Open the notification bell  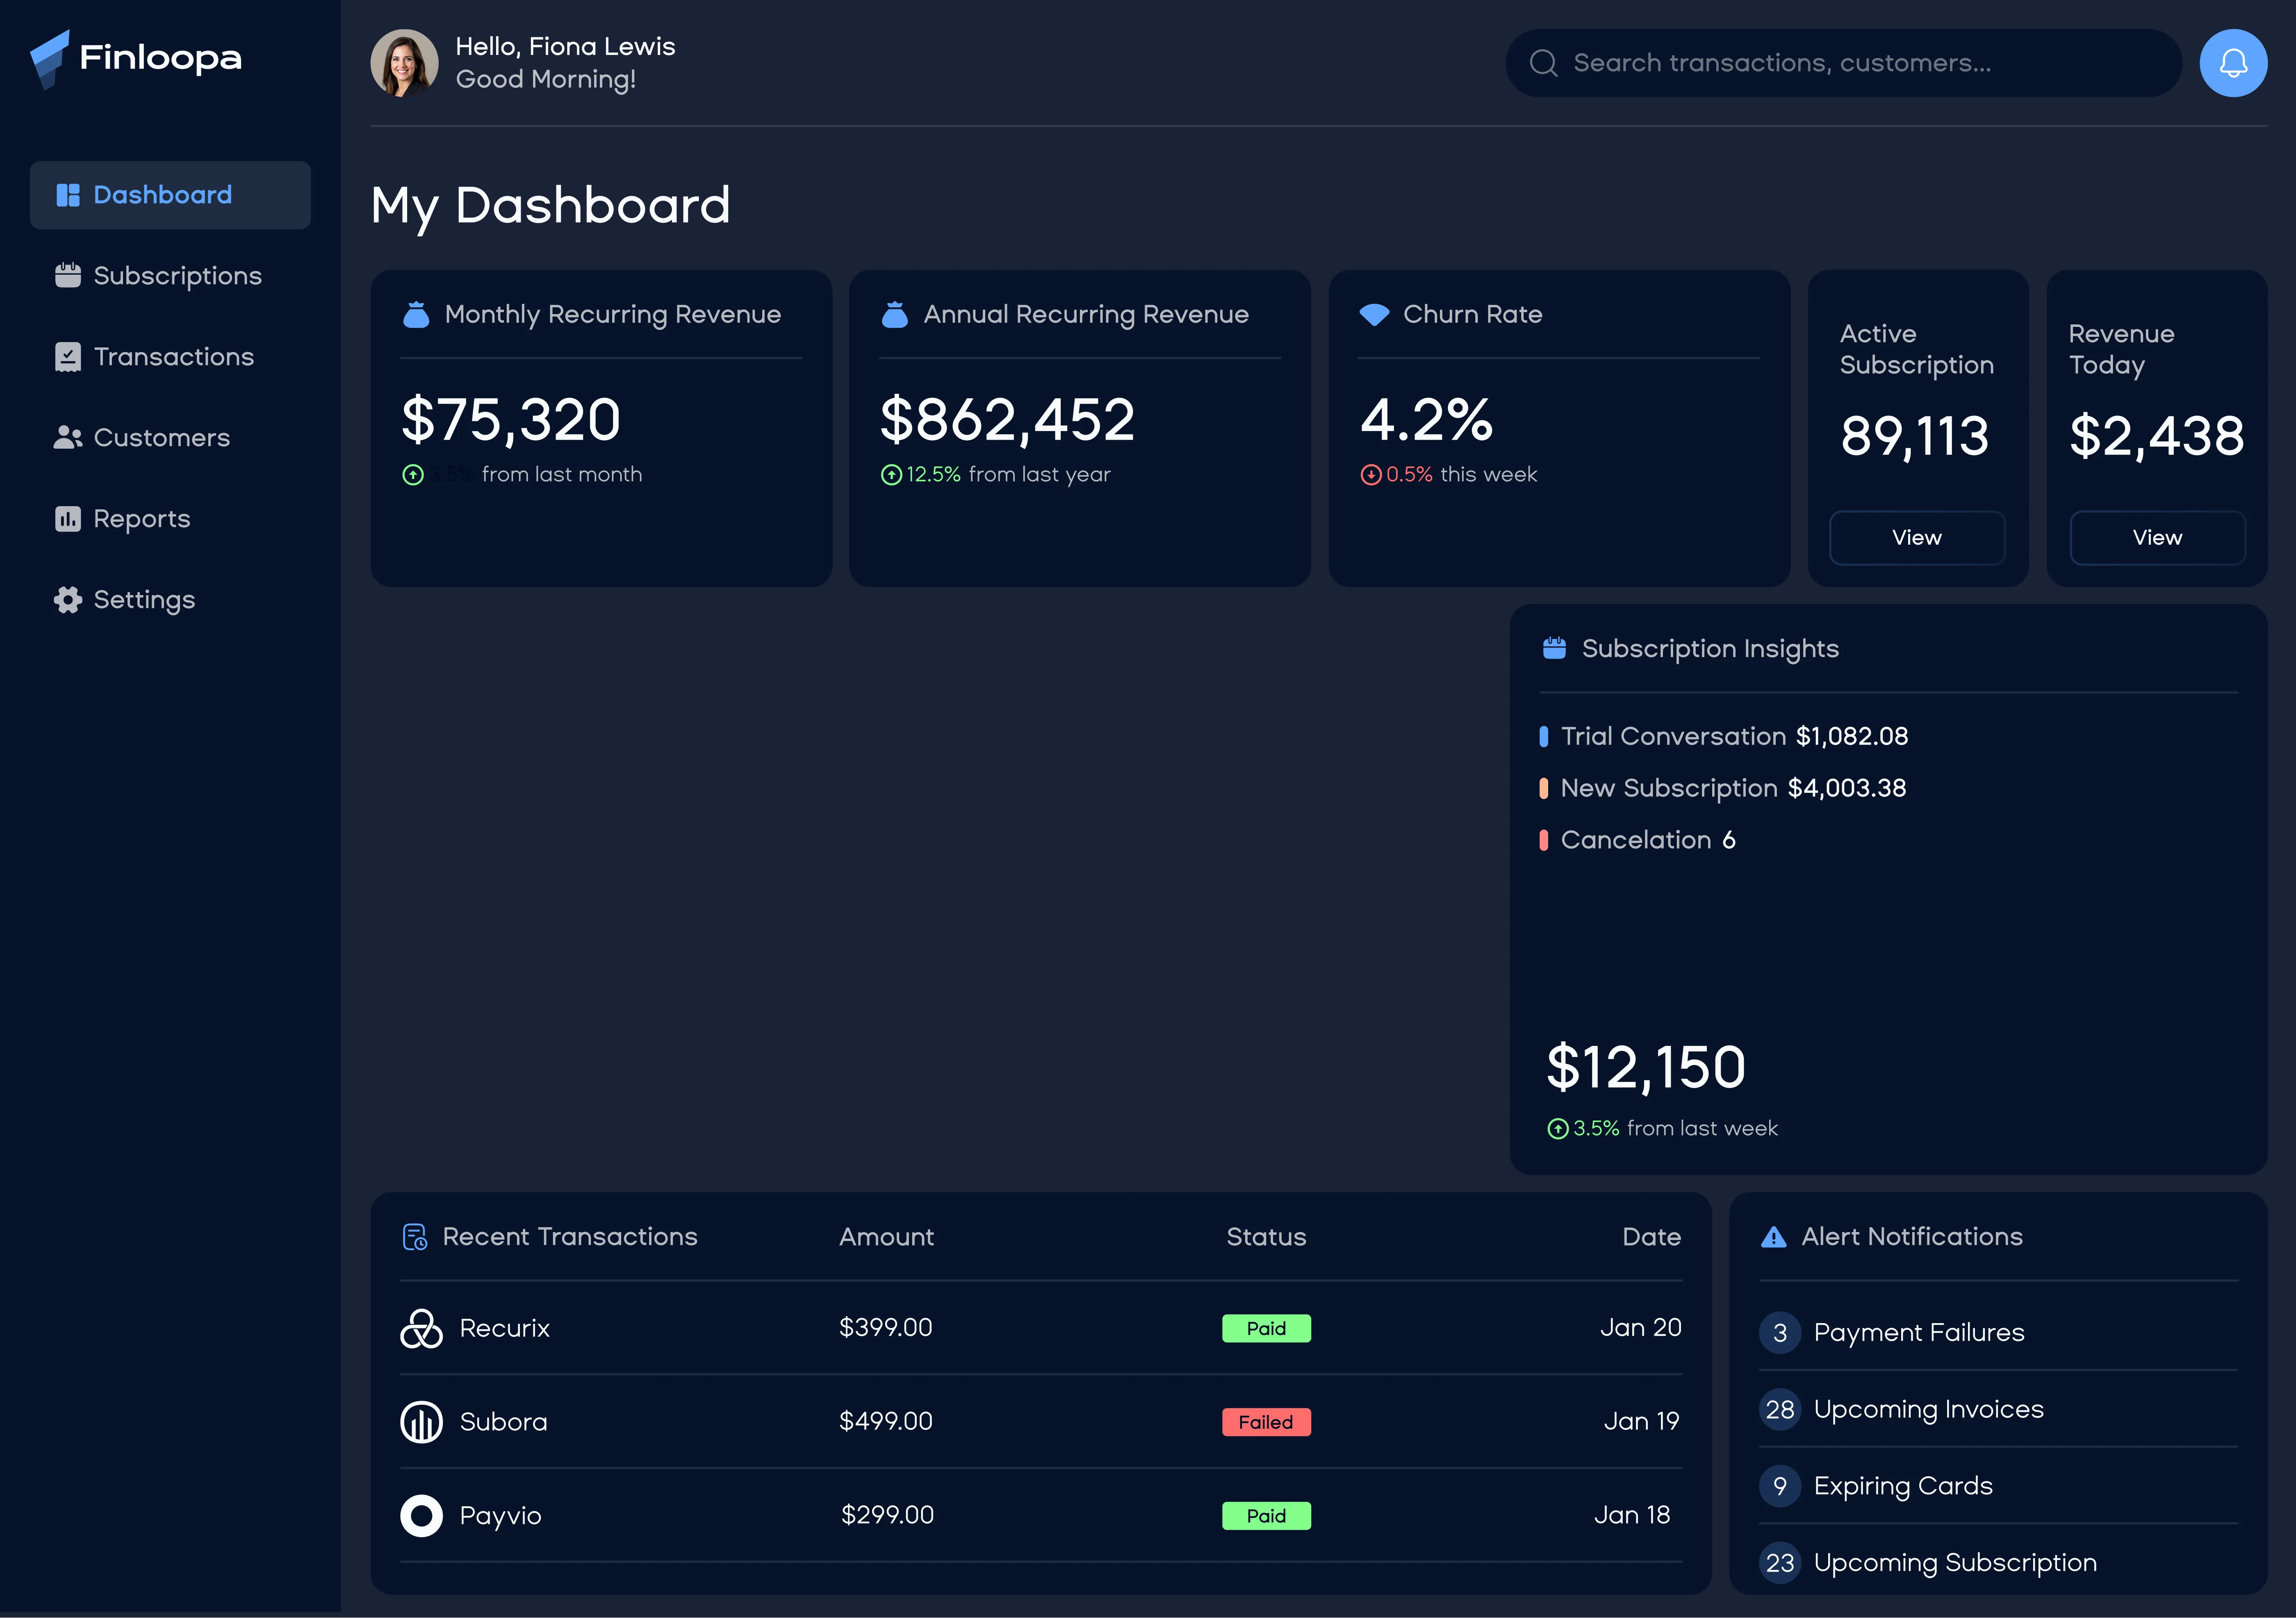click(2232, 63)
